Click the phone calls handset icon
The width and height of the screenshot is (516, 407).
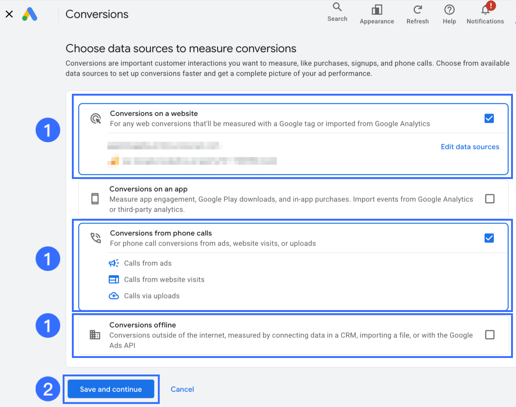click(x=96, y=238)
